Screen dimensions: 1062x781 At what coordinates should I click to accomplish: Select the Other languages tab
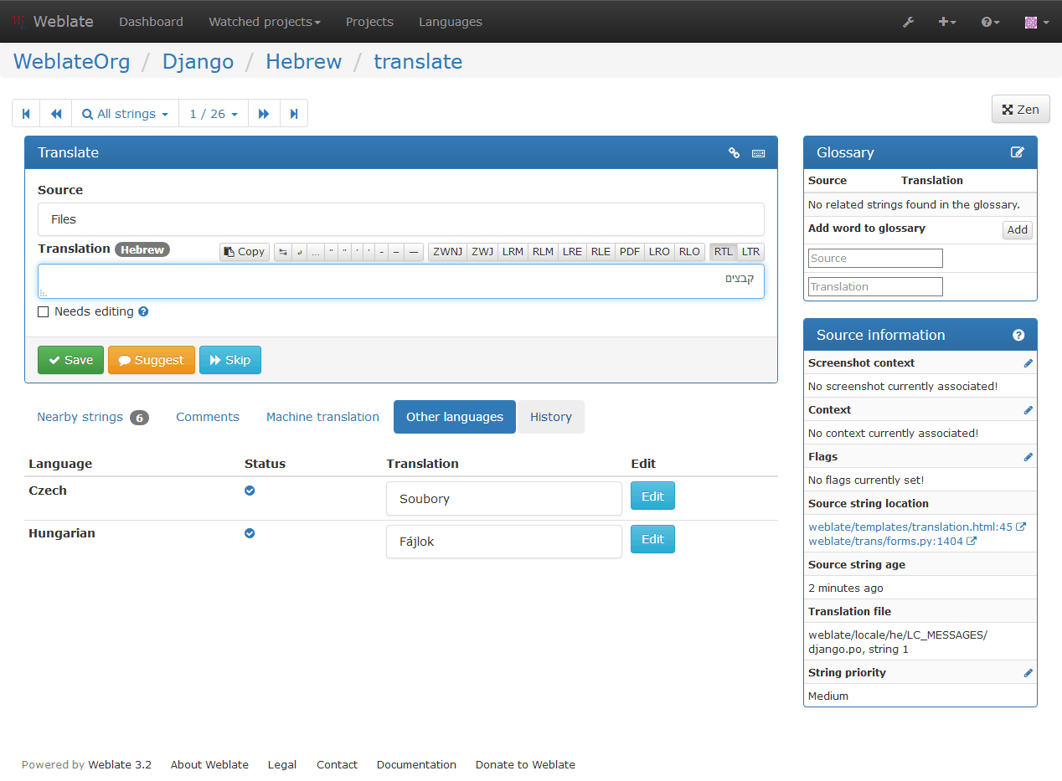tap(455, 417)
